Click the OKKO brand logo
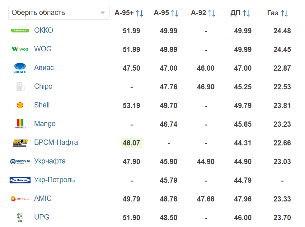This screenshot has height=227, width=305. (x=20, y=31)
